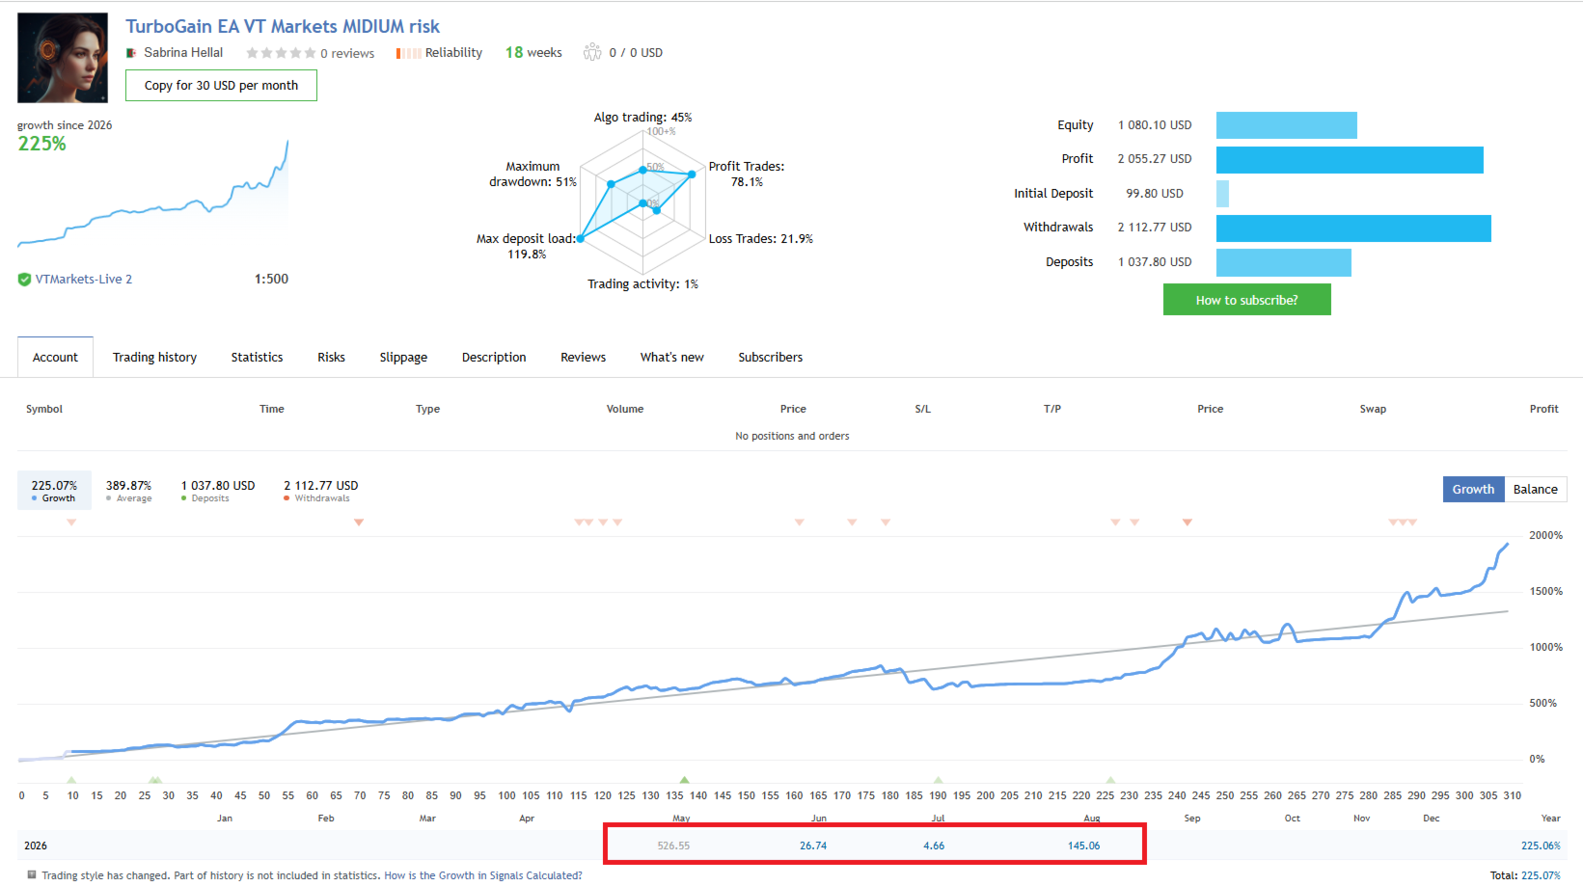Select the 225.07% Growth chart series

[54, 490]
